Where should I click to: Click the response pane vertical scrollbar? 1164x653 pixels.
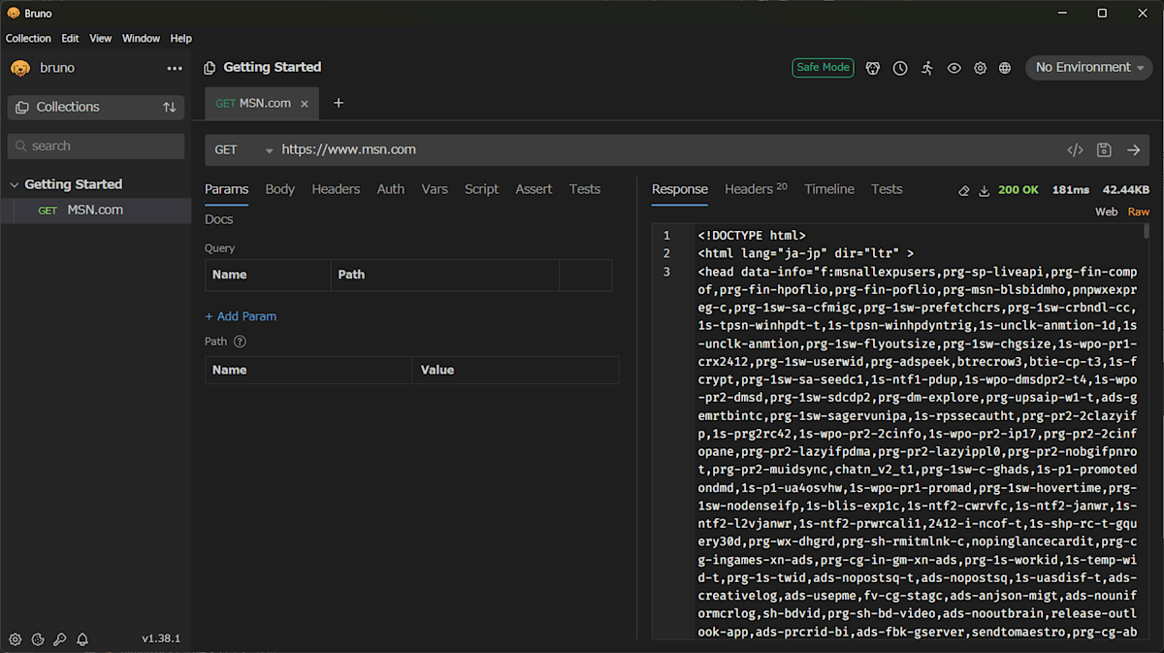[x=1146, y=232]
